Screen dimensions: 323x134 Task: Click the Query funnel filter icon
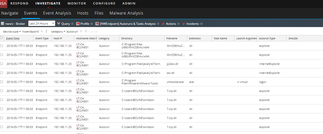(x=59, y=24)
